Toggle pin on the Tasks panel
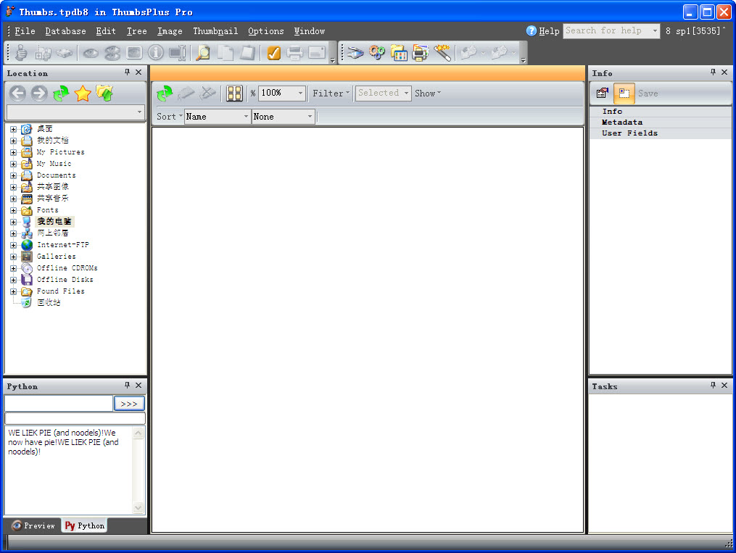The width and height of the screenshot is (736, 553). (713, 386)
